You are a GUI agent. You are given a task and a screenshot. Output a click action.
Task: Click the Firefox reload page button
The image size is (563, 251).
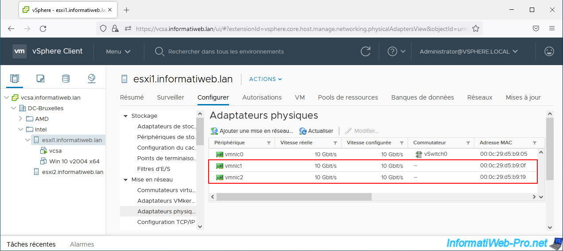point(43,28)
